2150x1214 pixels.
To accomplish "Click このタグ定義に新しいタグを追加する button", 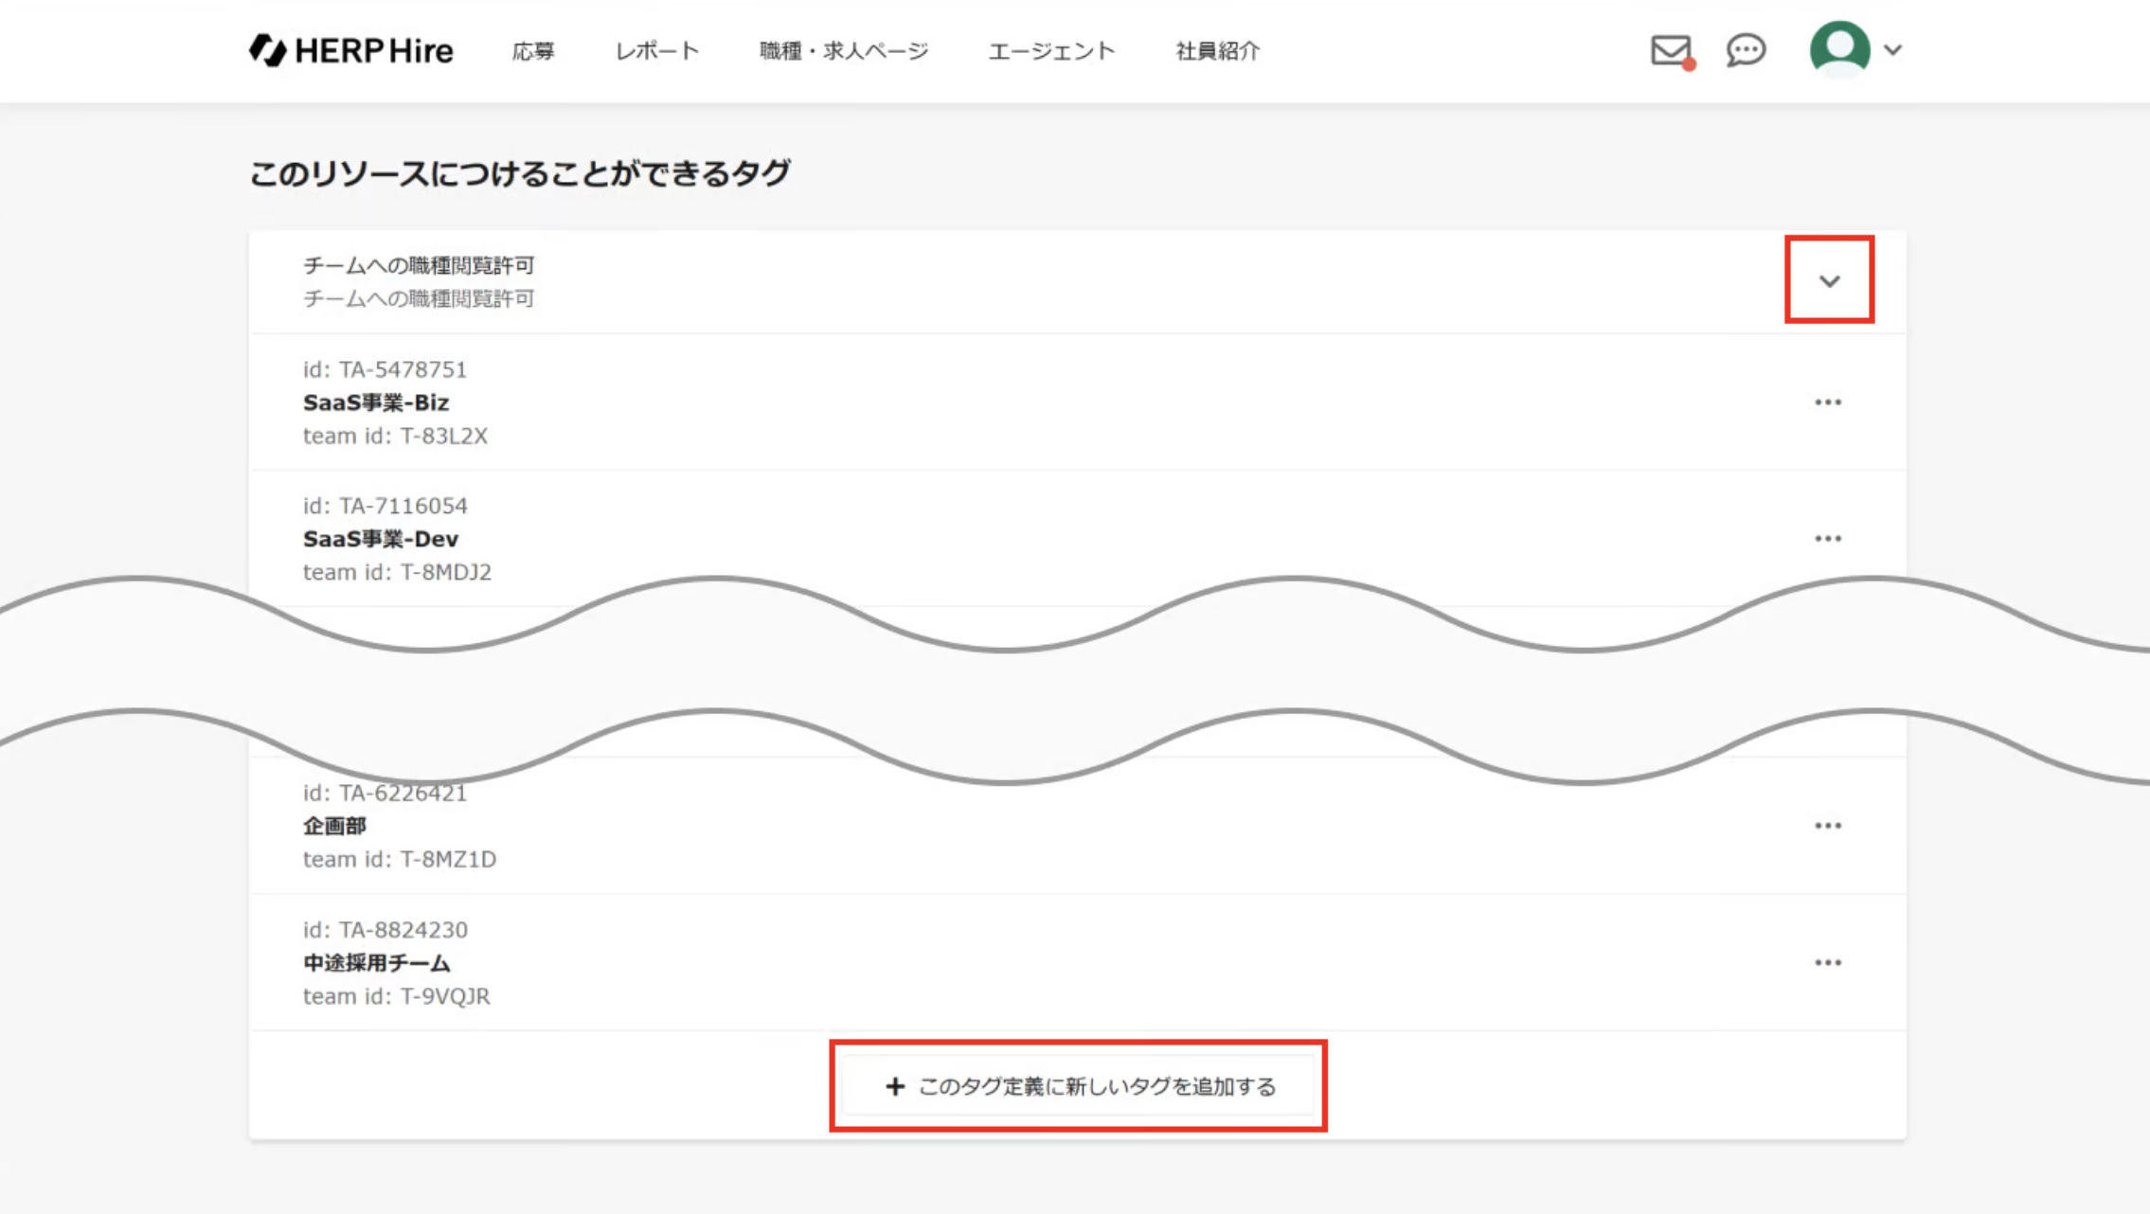I will 1078,1086.
